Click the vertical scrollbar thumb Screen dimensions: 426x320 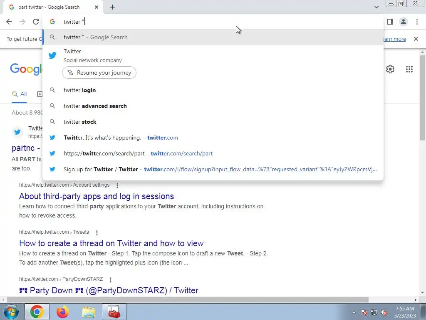422,98
